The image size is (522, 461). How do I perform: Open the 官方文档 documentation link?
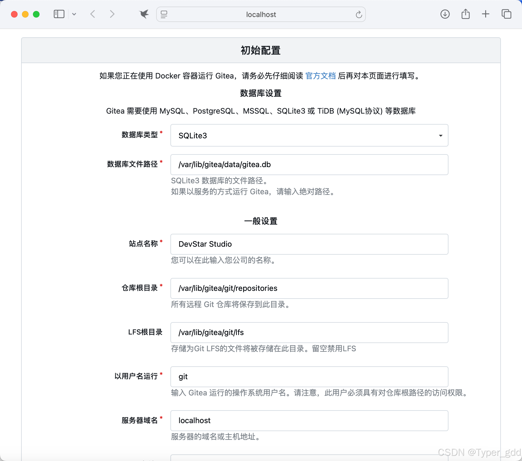(321, 76)
